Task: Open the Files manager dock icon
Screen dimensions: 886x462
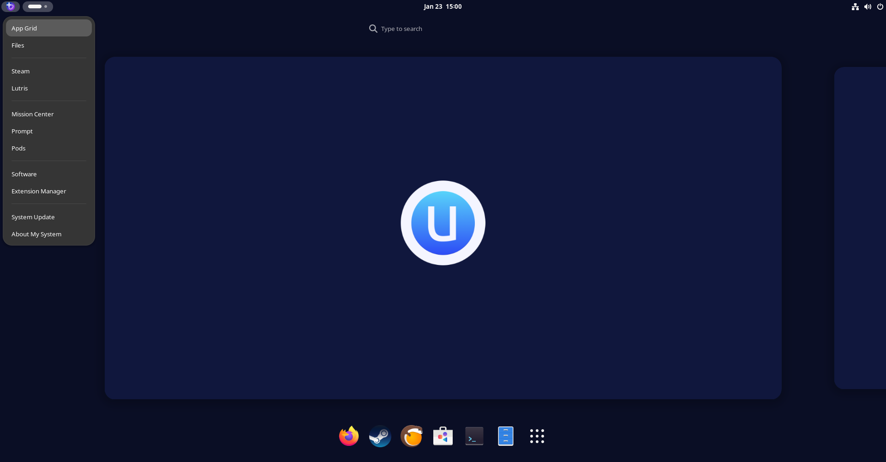Action: point(506,436)
